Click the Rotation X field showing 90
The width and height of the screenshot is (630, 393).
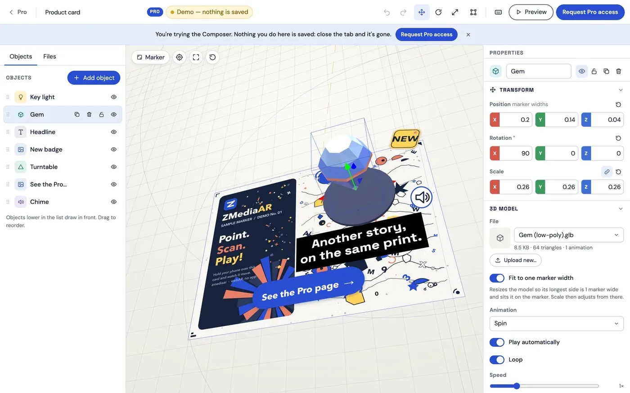click(x=511, y=153)
